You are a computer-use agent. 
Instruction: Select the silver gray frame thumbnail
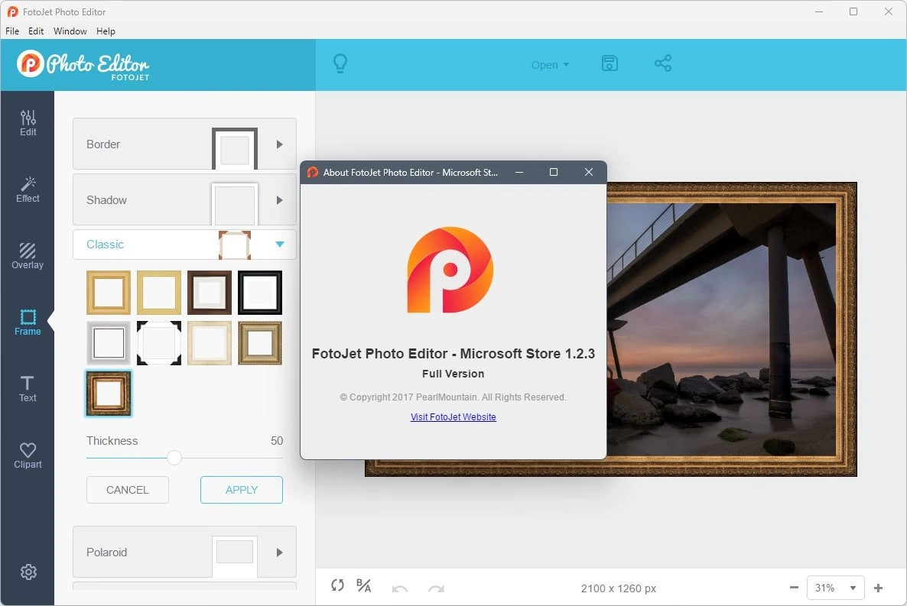click(108, 343)
